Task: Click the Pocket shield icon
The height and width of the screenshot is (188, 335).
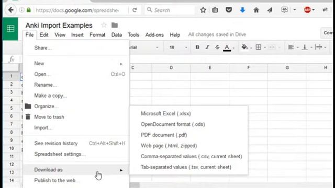Action: (229, 10)
